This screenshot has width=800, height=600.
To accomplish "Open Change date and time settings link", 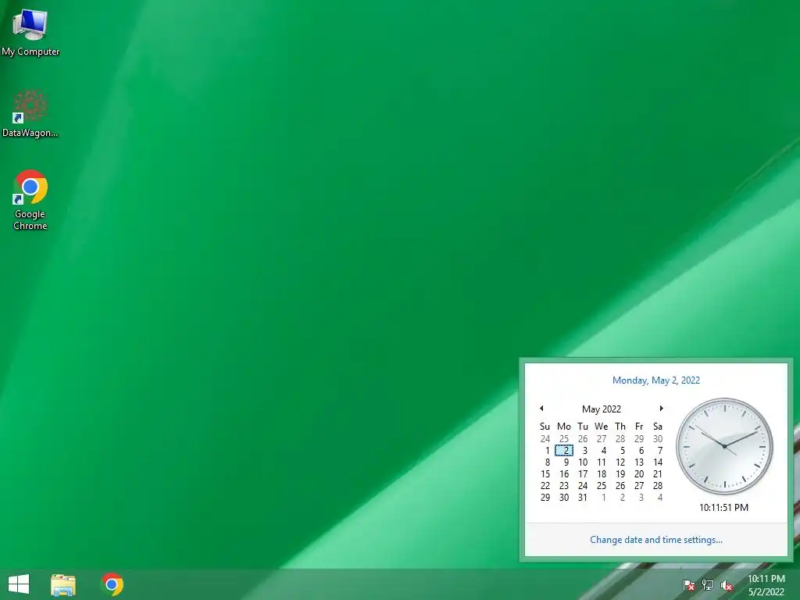I will tap(656, 540).
